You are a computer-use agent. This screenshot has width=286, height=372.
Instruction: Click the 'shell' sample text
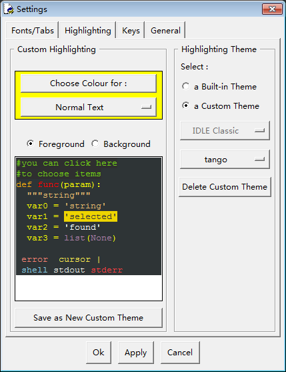(x=35, y=270)
